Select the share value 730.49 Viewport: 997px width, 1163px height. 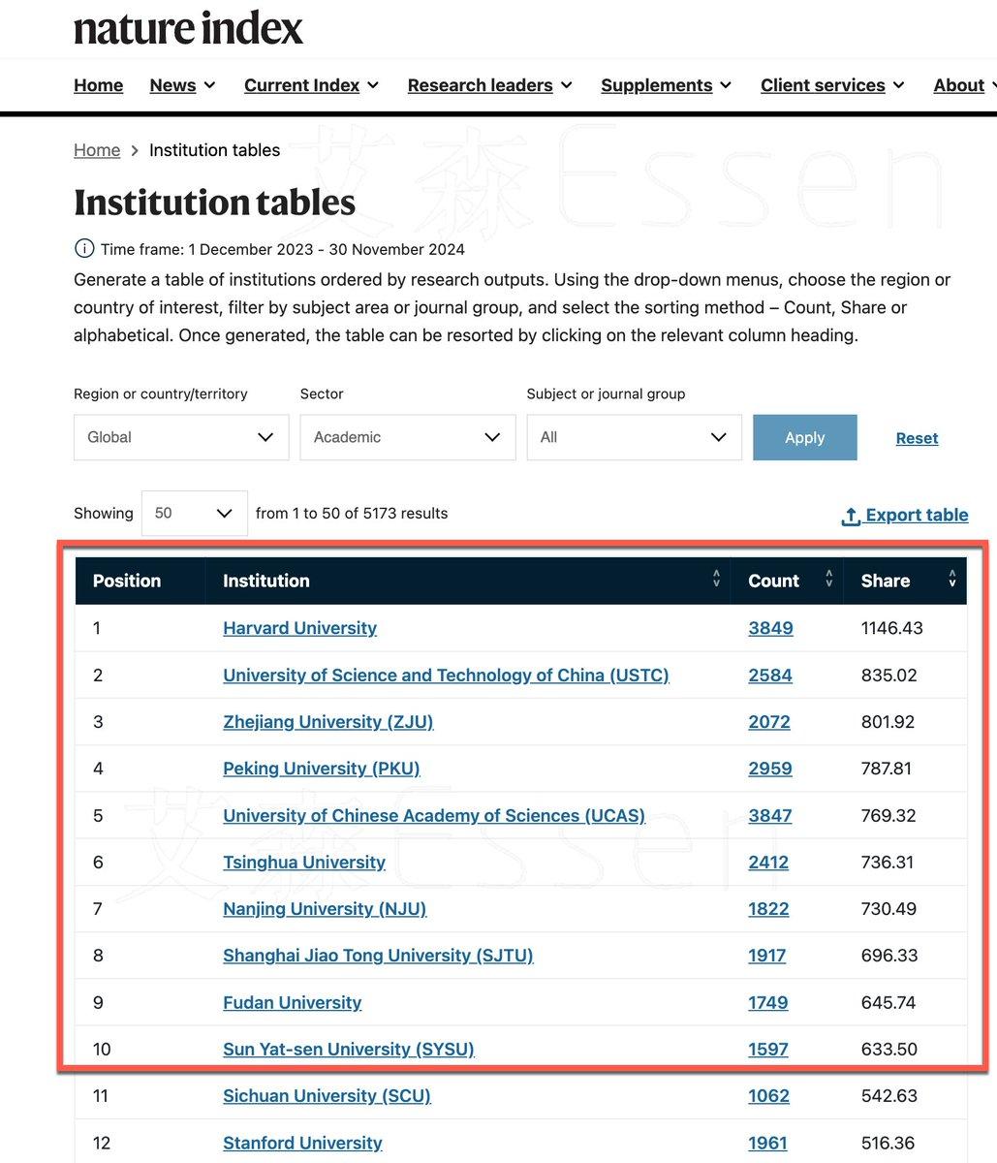888,908
